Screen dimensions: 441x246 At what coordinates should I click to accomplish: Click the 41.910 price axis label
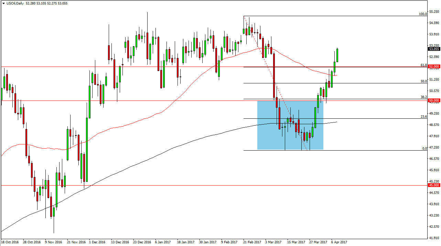(x=434, y=238)
